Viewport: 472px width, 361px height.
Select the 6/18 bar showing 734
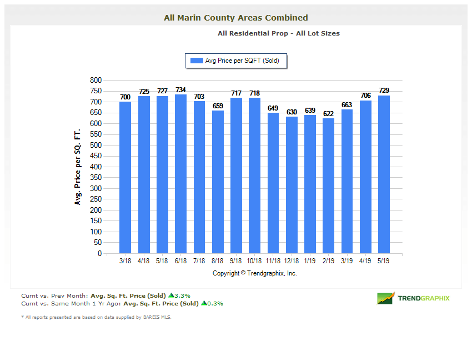180,174
